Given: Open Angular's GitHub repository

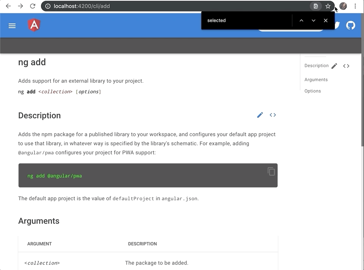Looking at the screenshot, I should [350, 25].
